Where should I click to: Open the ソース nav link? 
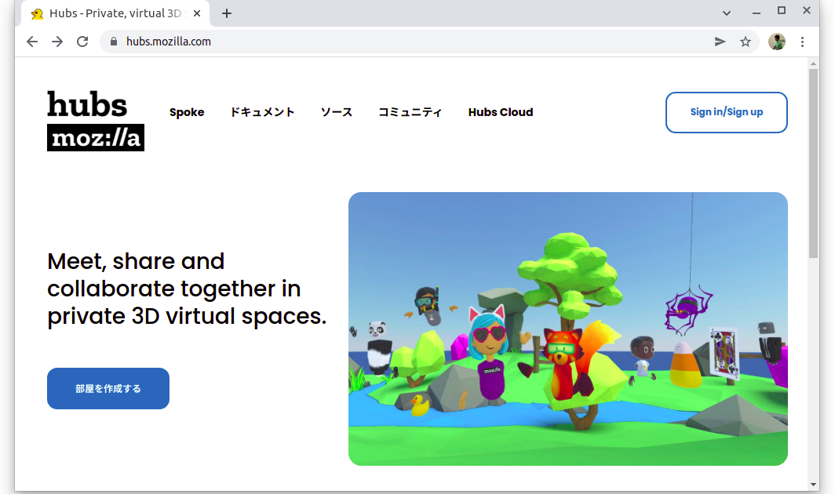(337, 112)
